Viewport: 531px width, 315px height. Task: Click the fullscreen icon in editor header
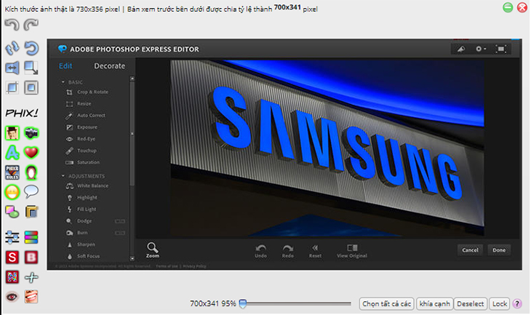click(501, 49)
